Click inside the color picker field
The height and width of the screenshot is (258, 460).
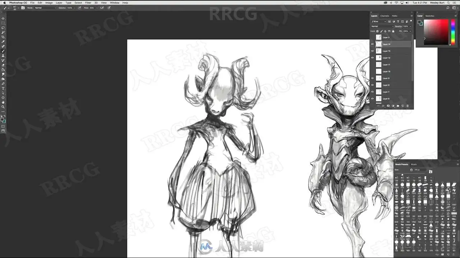[436, 32]
